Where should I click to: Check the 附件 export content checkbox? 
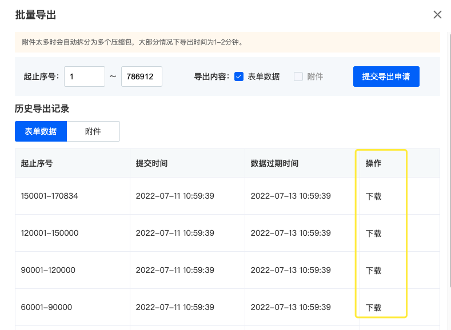[298, 77]
